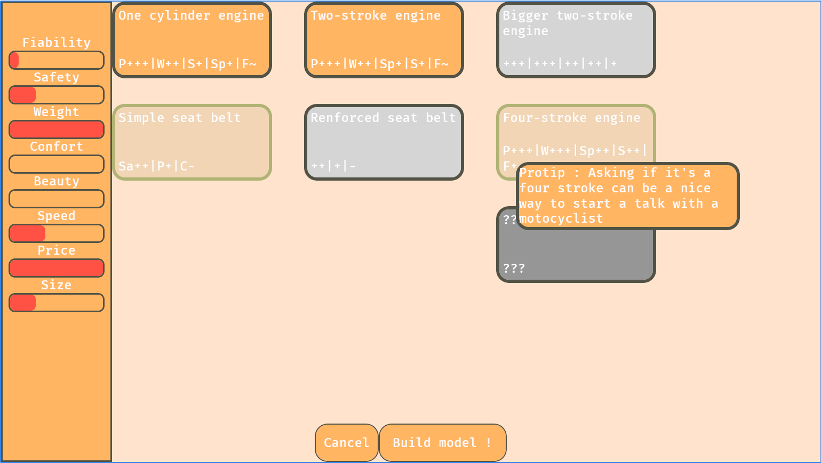Click the Beauty stat bar

point(57,199)
